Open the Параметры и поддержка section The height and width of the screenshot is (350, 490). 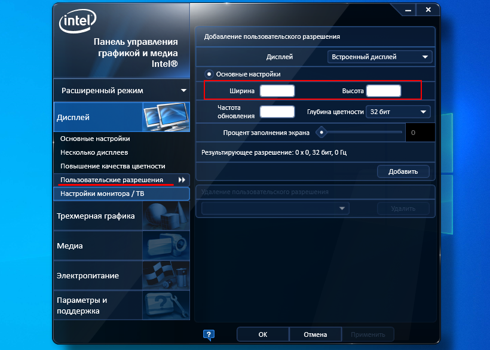(x=121, y=305)
